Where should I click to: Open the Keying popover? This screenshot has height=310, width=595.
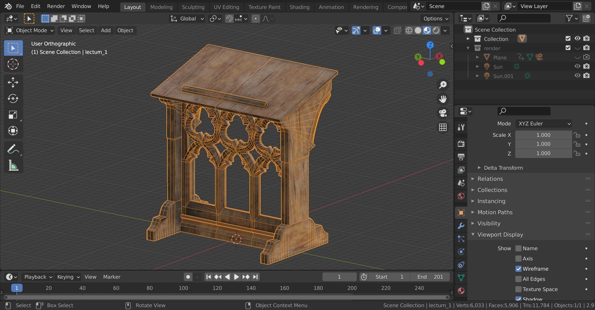[x=68, y=277]
